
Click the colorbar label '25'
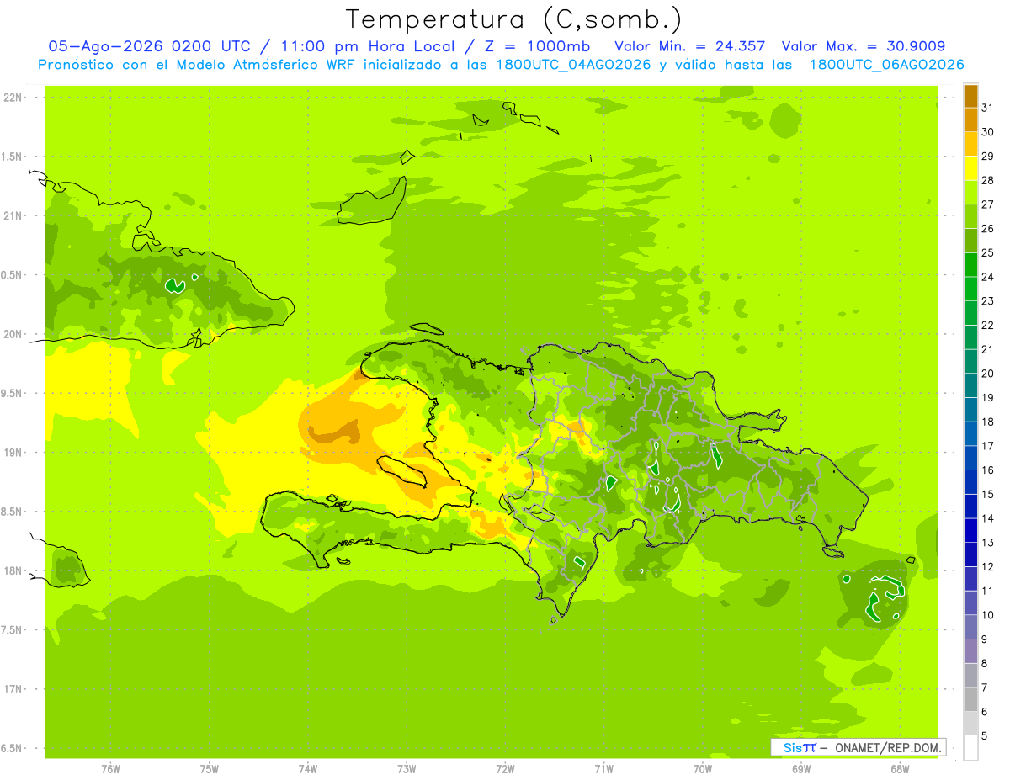click(x=988, y=252)
